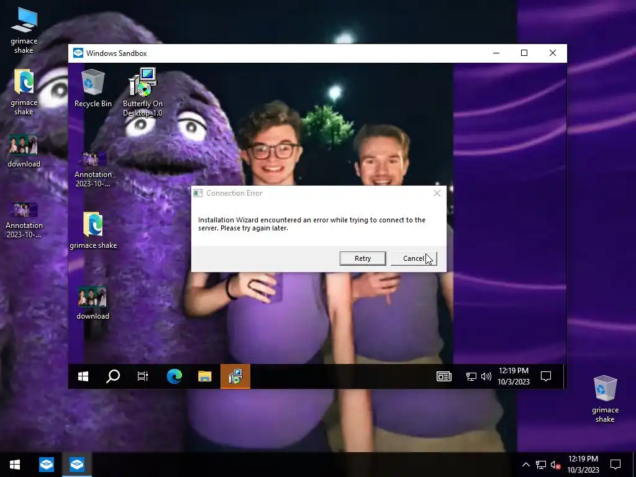This screenshot has height=477, width=636.
Task: Click the Sandbox clock showing 12:19 PM
Action: [514, 376]
